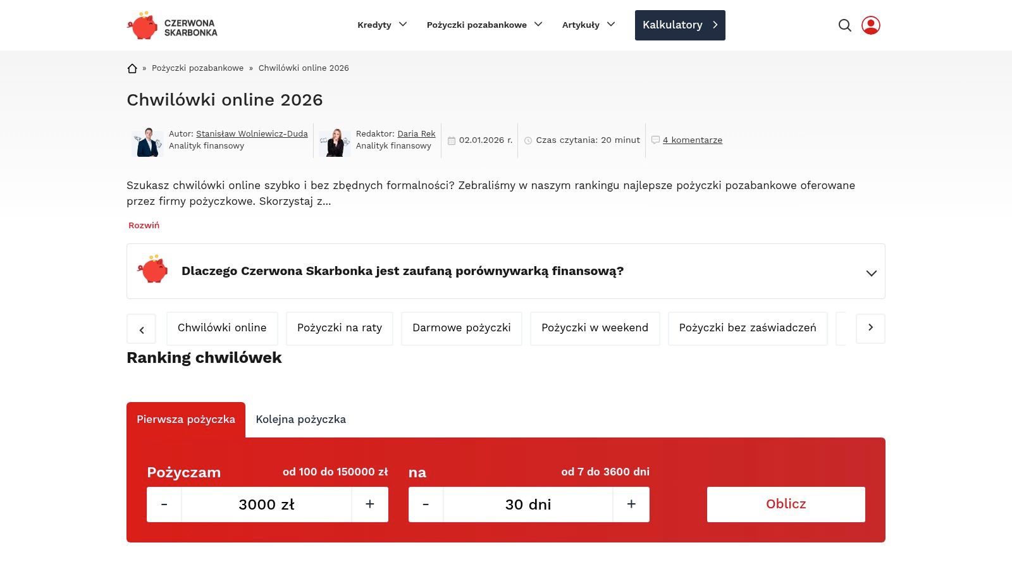Decrease loan amount with minus button

(x=164, y=505)
